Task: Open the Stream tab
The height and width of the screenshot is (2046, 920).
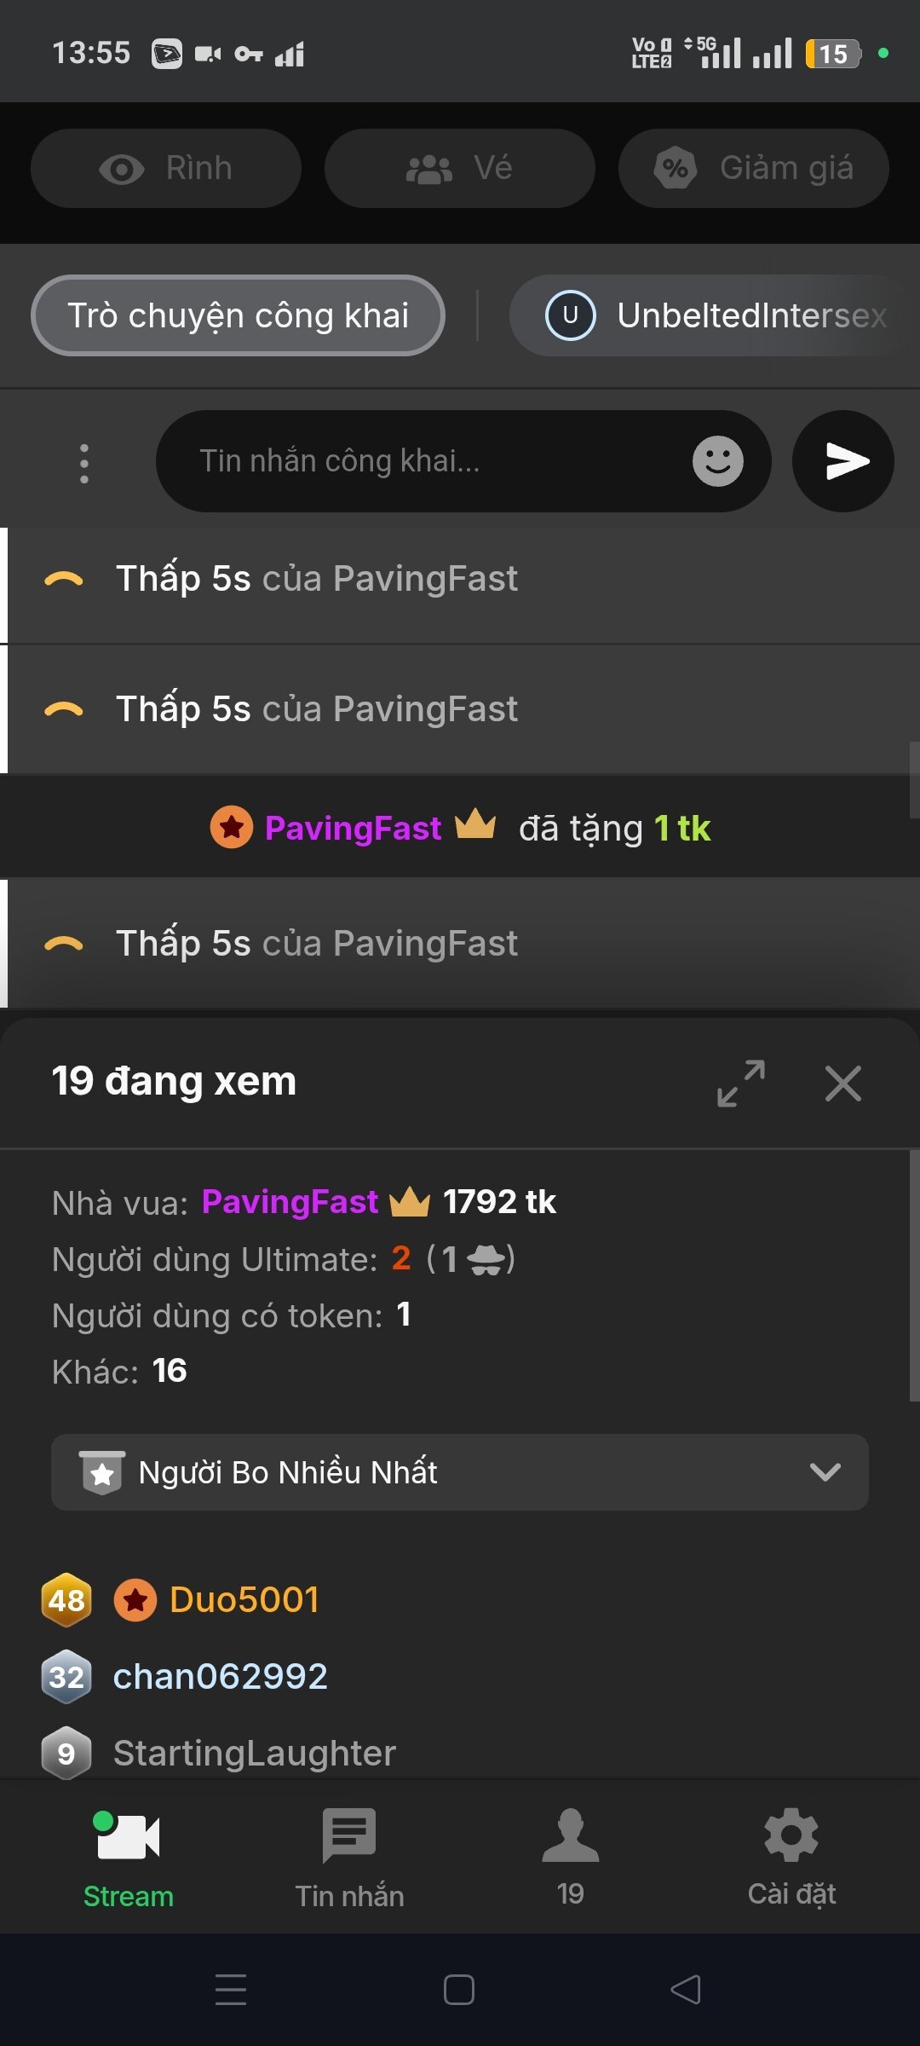Action: [128, 1858]
